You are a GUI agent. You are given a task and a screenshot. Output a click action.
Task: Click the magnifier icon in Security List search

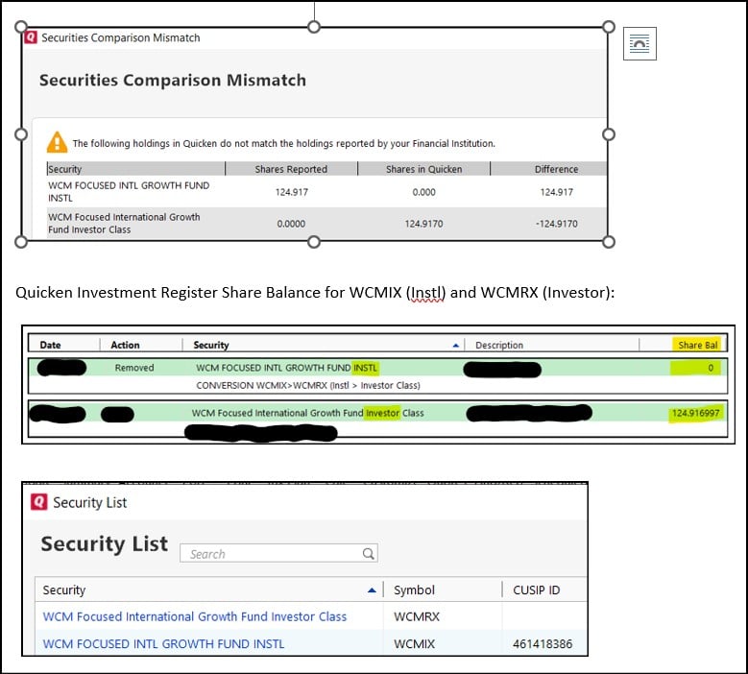point(368,553)
